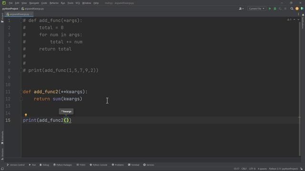The height and width of the screenshot is (171, 305).
Task: Open the Terminal tool window
Action: tap(133, 165)
